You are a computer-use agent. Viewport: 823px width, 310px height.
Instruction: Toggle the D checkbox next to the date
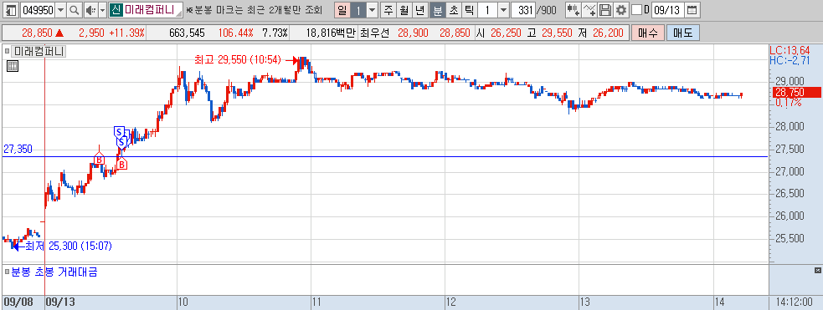[636, 10]
